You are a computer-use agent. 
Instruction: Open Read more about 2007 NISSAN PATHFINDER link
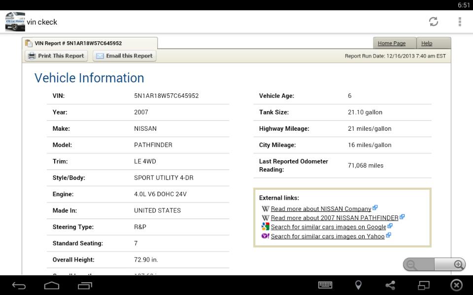(335, 218)
